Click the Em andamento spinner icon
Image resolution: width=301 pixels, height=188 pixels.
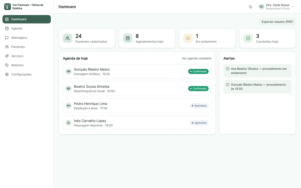(188, 38)
